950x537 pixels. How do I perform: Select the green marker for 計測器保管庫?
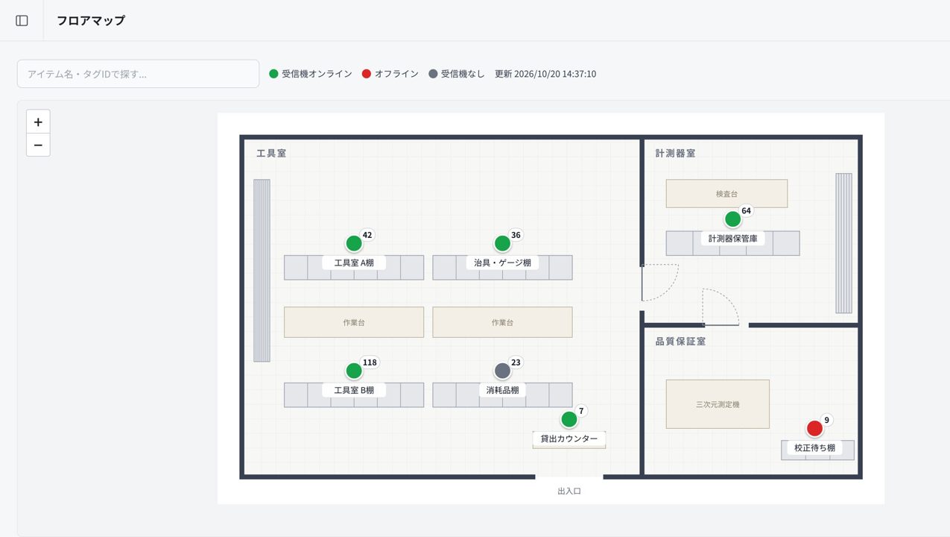coord(732,219)
